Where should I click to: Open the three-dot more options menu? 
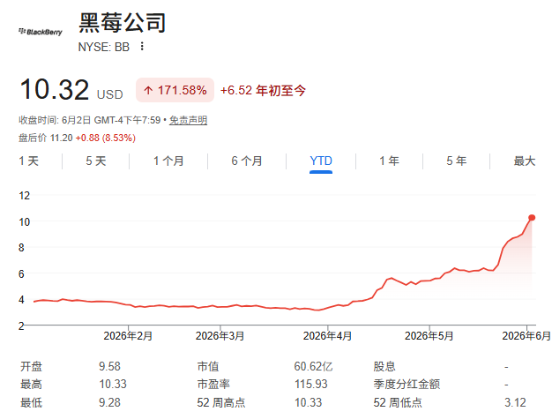[x=142, y=46]
